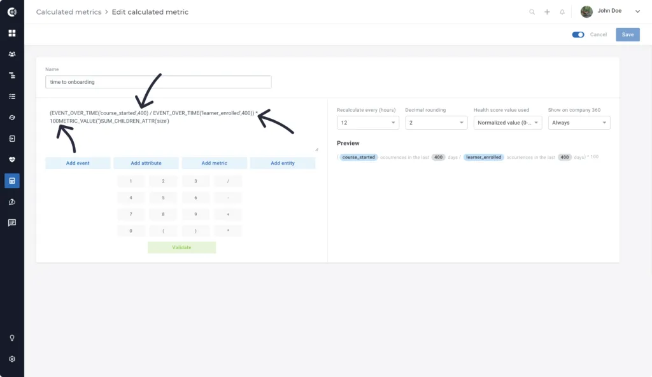This screenshot has height=377, width=652.
Task: Open the hierarchy tree icon in sidebar
Action: tap(11, 76)
